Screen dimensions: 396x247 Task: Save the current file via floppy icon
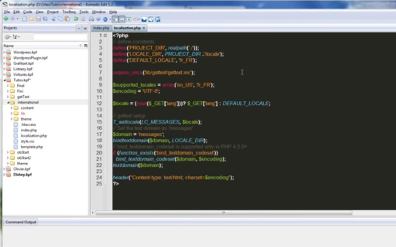coord(38,19)
